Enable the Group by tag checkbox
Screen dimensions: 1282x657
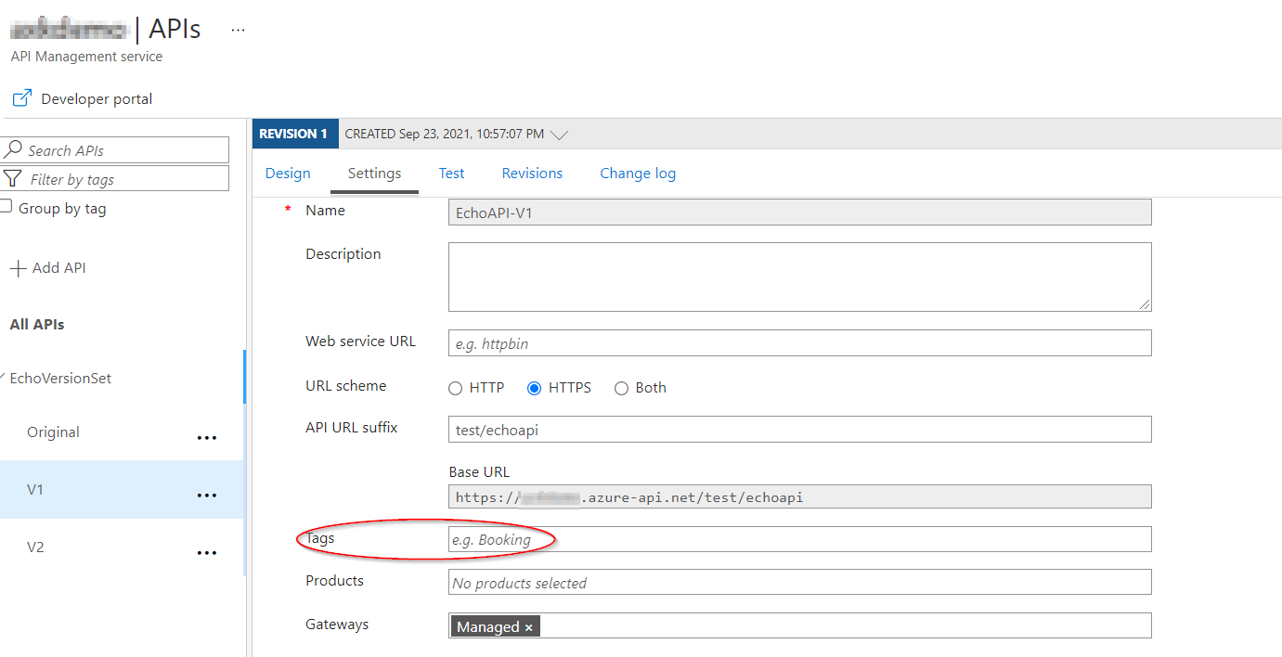click(x=7, y=208)
